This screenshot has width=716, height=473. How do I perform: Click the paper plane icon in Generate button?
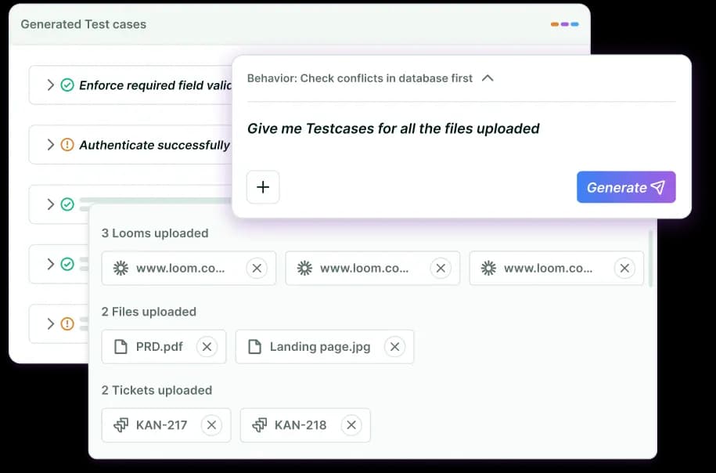658,187
